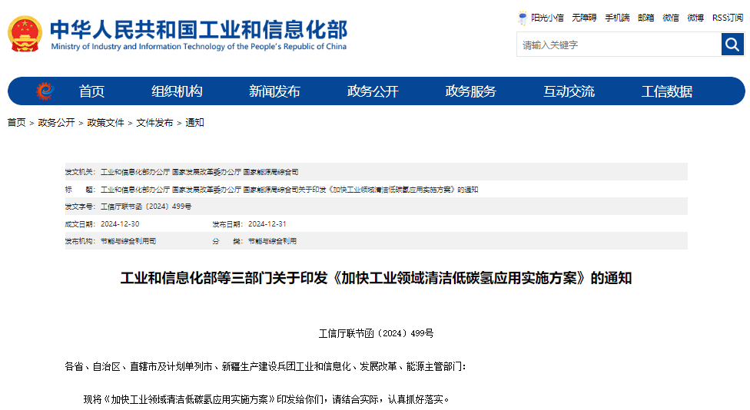Screen dimensions: 750x410
Task: Click the red swirl icon in navigation bar
Action: point(45,91)
